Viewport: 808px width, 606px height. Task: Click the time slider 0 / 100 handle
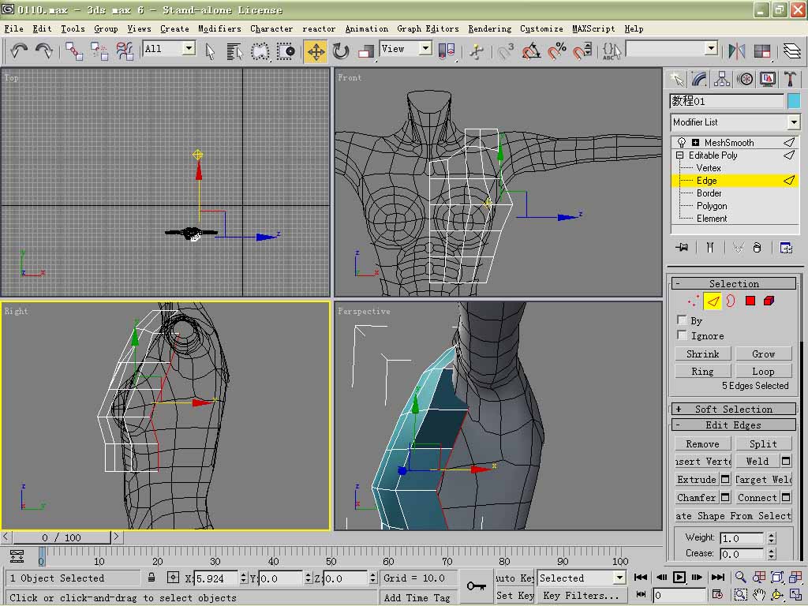coord(62,537)
